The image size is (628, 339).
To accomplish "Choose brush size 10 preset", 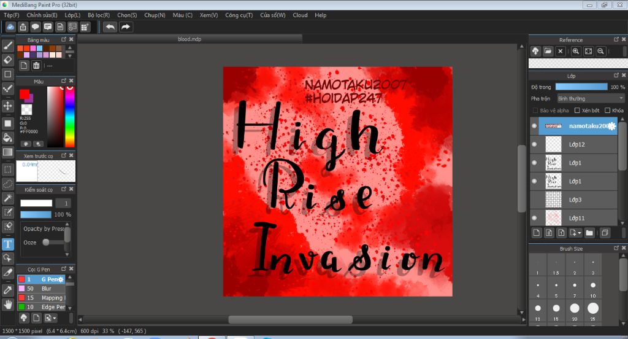I will point(593,287).
